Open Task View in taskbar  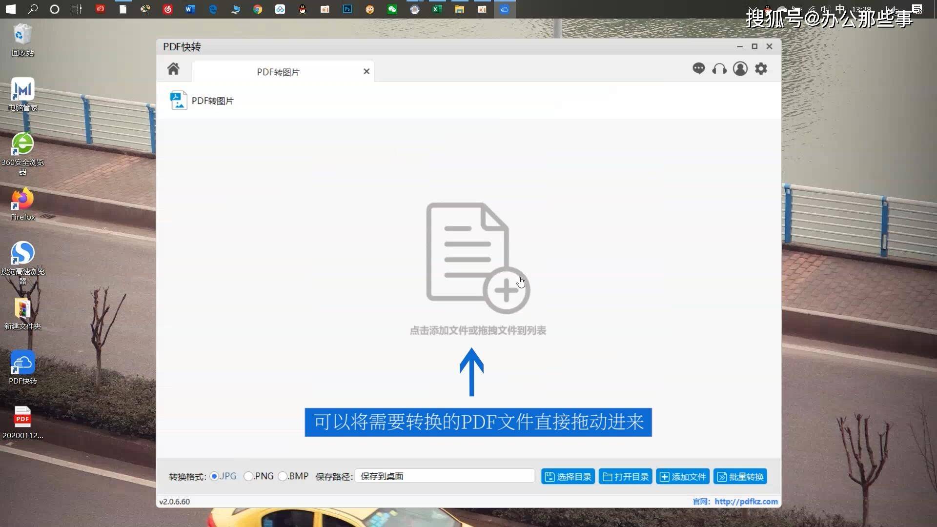[x=77, y=9]
